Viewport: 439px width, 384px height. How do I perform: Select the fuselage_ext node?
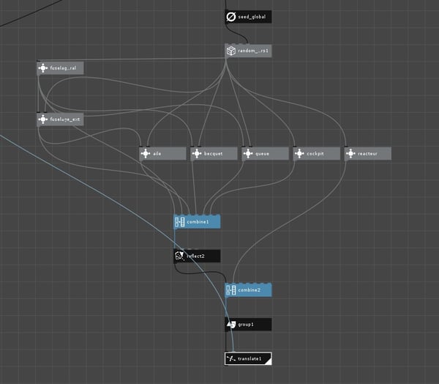point(60,119)
